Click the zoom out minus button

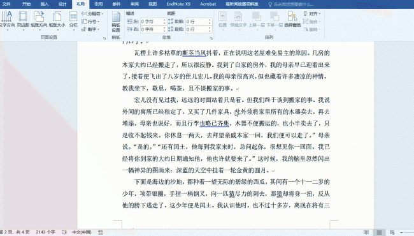[x=402, y=232]
